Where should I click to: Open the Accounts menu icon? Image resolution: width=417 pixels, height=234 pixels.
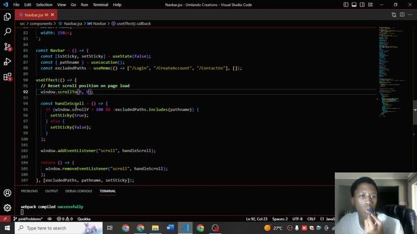pos(7,193)
